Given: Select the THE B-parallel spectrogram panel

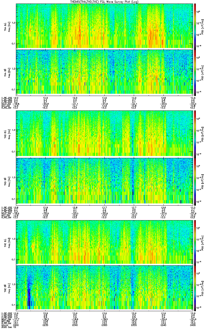Looking at the screenshot, I should point(104,288).
